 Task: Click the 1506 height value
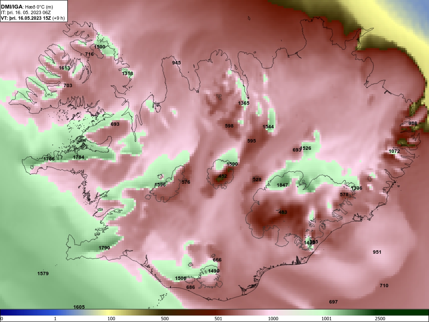(x=181, y=279)
